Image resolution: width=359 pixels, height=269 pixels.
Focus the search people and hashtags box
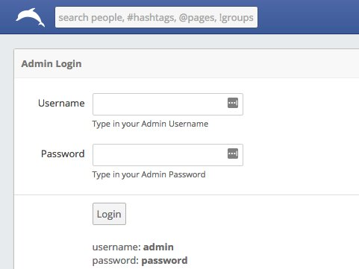click(156, 17)
